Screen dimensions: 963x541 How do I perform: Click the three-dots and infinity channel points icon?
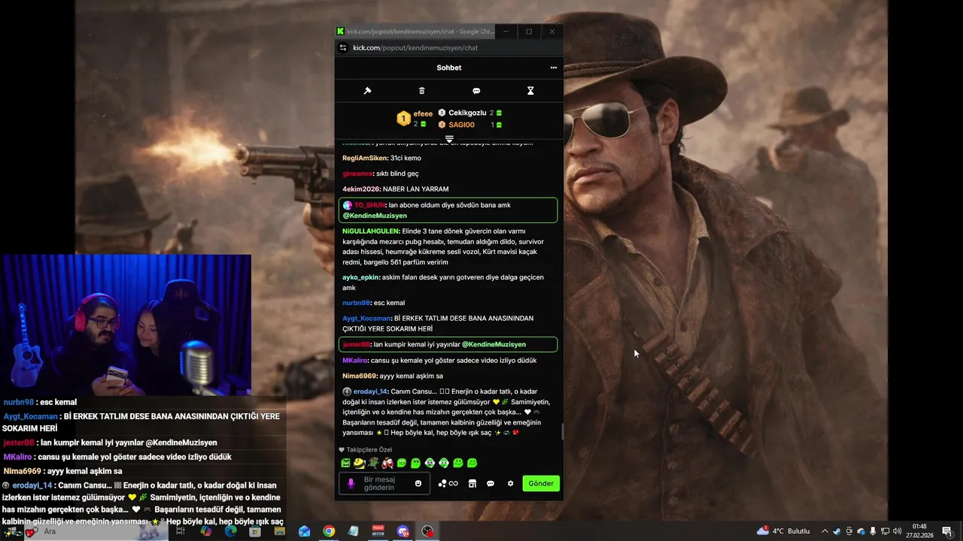point(448,483)
